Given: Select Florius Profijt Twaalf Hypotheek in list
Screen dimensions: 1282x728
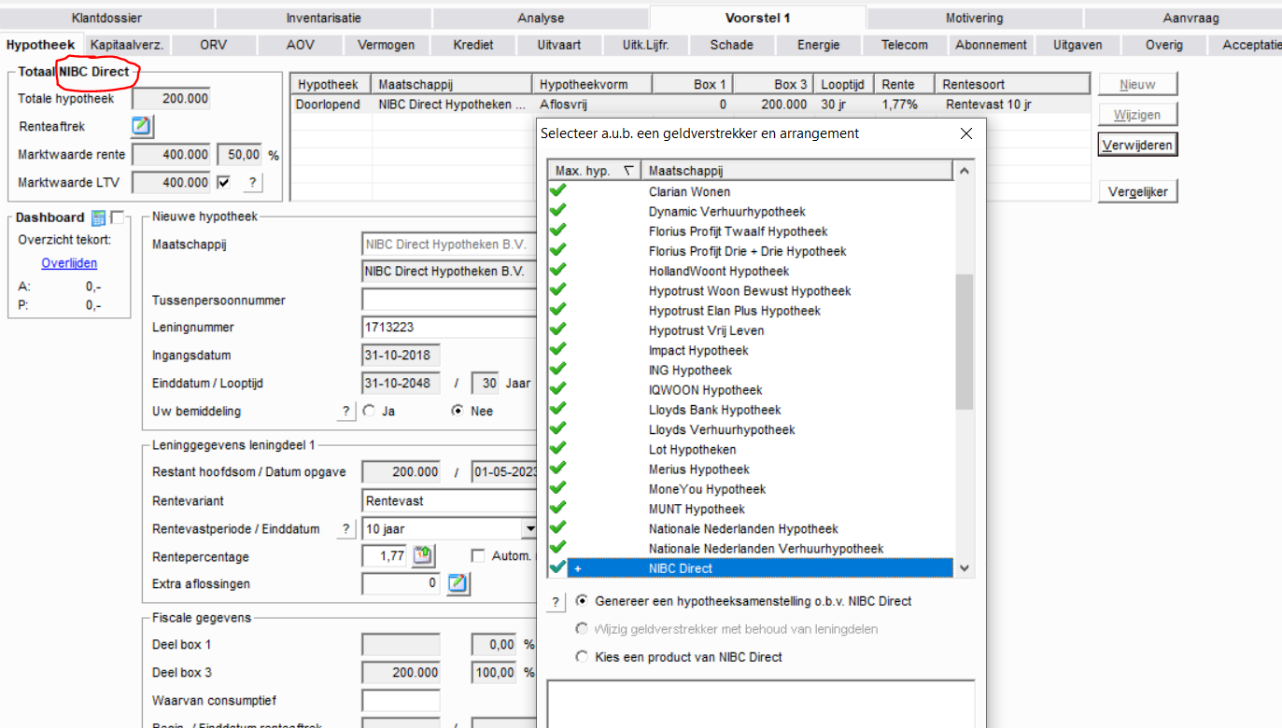Looking at the screenshot, I should pos(752,231).
